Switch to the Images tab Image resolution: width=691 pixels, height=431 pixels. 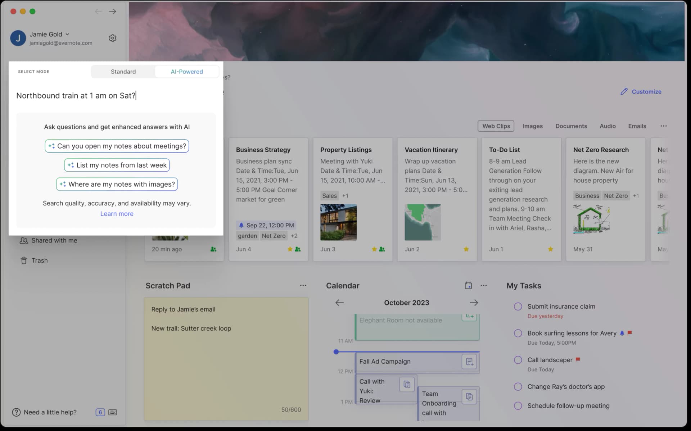pos(533,126)
